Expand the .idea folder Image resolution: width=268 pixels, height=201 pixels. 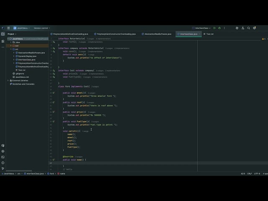point(11,42)
